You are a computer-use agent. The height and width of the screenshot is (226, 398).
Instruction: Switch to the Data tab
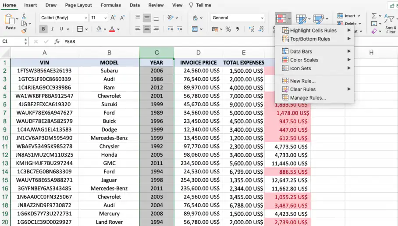click(135, 5)
